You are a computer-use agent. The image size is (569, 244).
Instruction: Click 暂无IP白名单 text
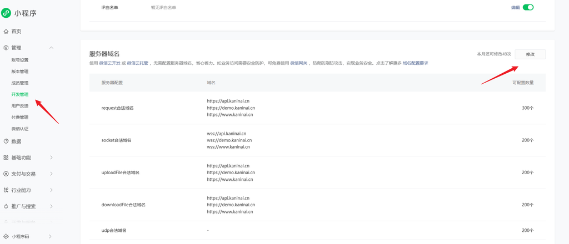coord(164,7)
